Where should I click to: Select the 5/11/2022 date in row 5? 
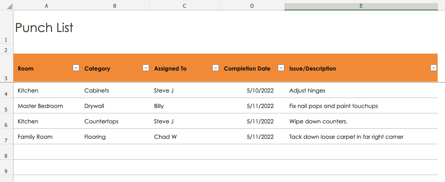coord(252,106)
